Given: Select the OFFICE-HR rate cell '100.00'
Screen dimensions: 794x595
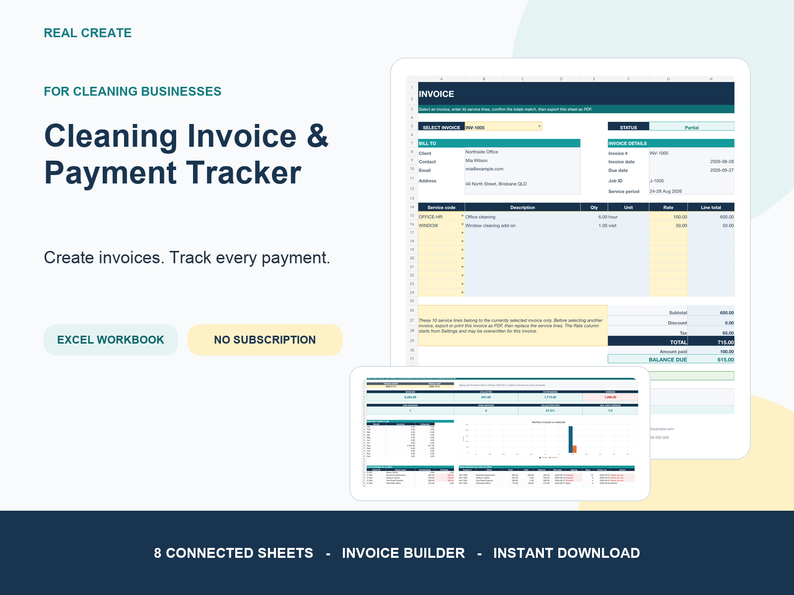Looking at the screenshot, I should (x=668, y=217).
